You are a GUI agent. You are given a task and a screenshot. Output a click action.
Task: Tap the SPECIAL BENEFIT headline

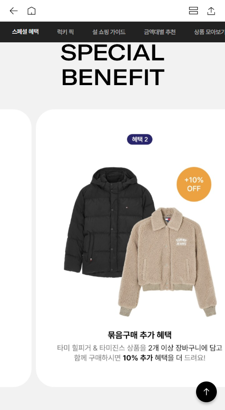(x=113, y=64)
